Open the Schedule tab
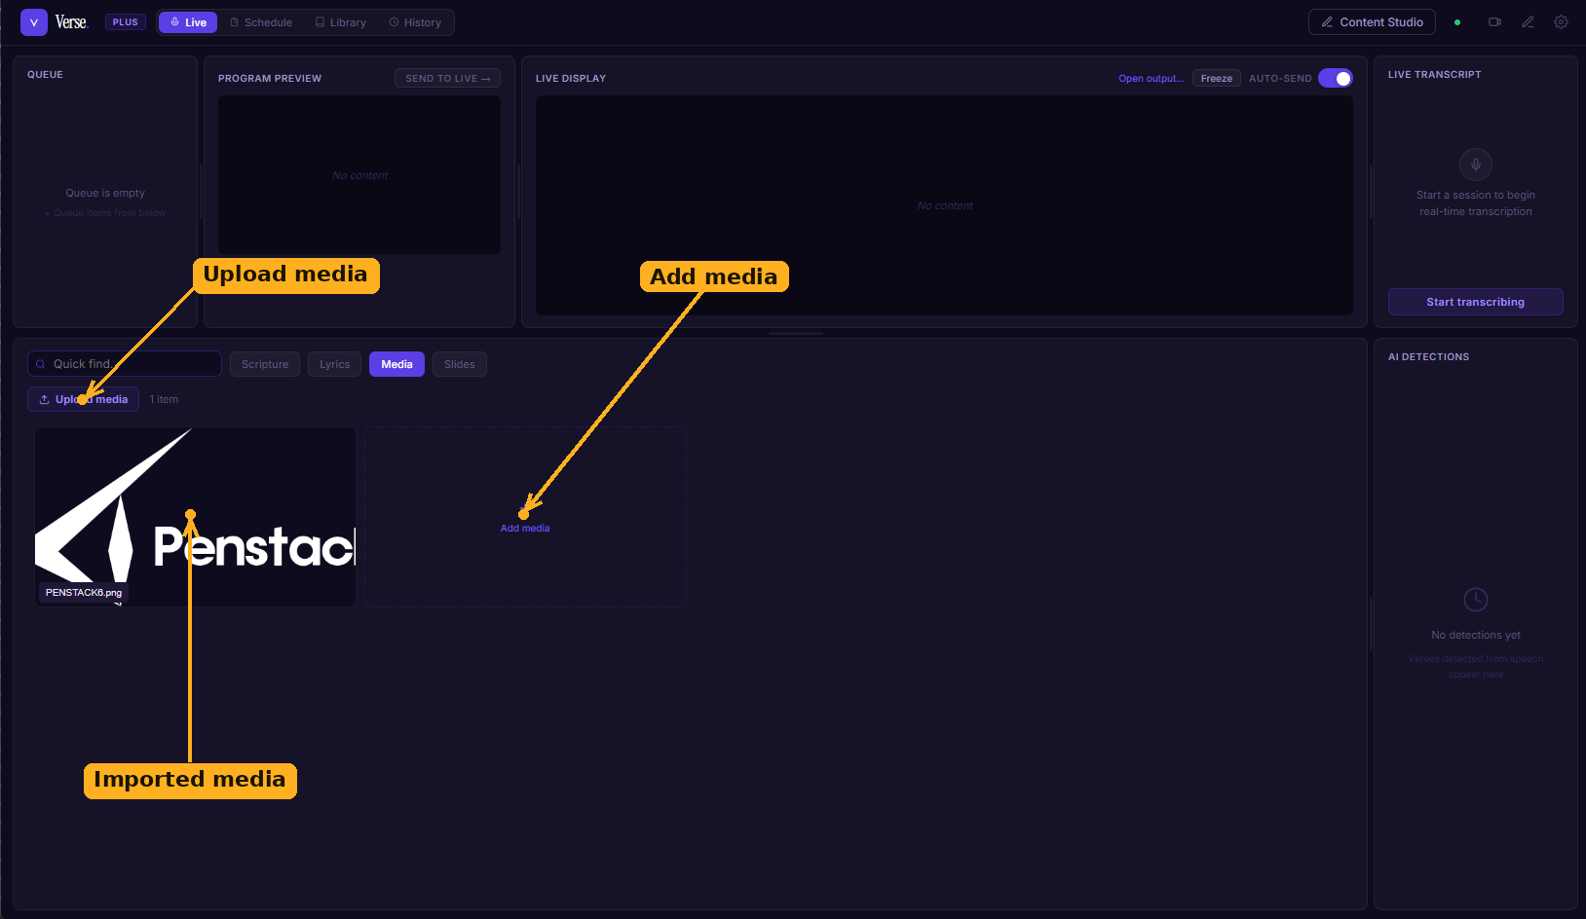Image resolution: width=1586 pixels, height=919 pixels. 261,22
